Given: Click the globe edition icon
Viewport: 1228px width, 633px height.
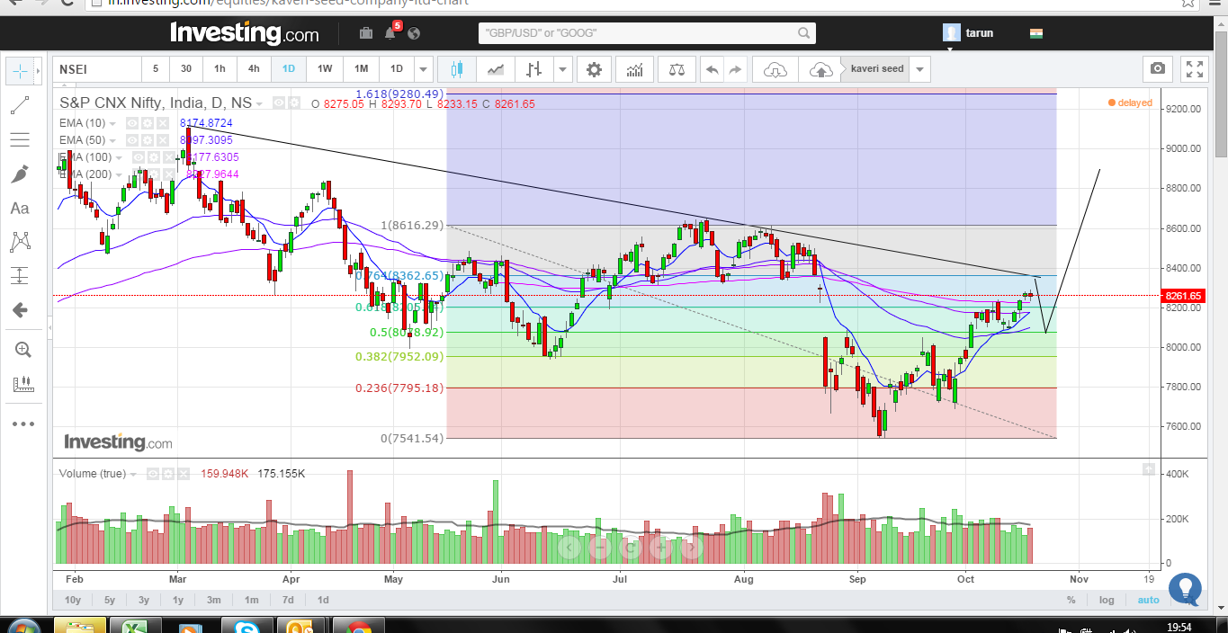Looking at the screenshot, I should click(x=414, y=33).
